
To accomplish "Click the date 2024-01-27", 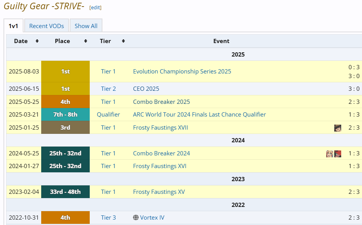I will [x=24, y=166].
